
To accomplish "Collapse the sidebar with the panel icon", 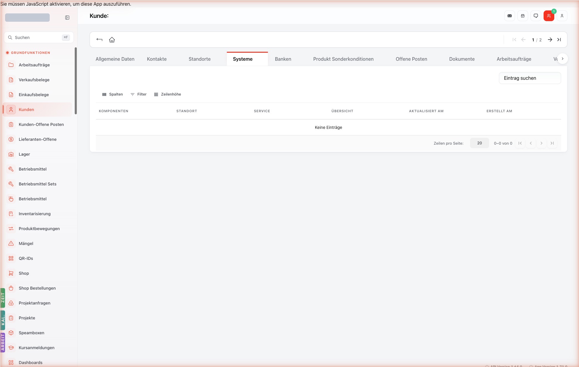I will (x=67, y=18).
